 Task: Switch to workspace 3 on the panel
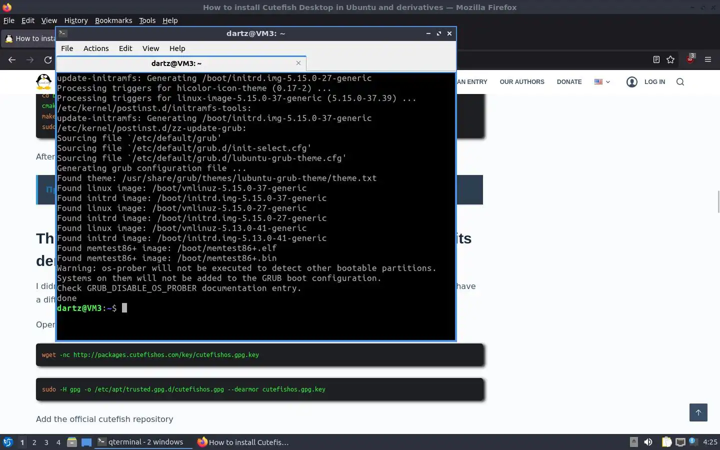[x=46, y=442]
